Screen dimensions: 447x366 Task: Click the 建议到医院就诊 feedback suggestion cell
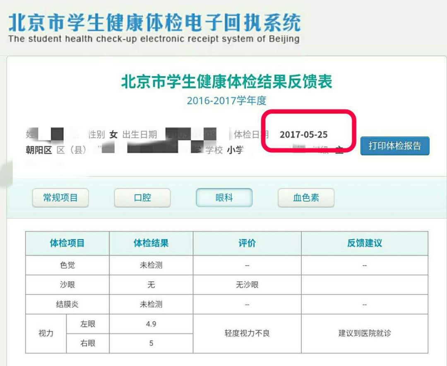(364, 333)
